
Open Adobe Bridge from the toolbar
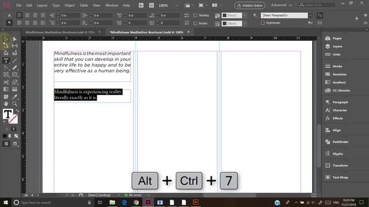click(141, 5)
